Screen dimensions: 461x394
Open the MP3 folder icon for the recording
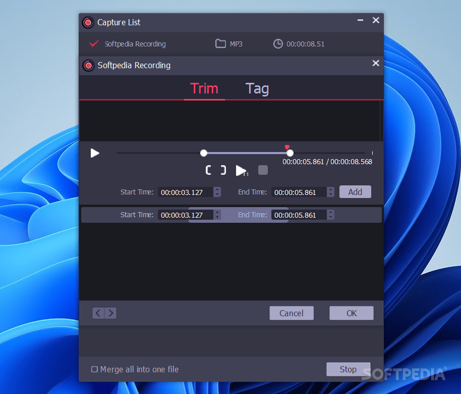tap(220, 44)
